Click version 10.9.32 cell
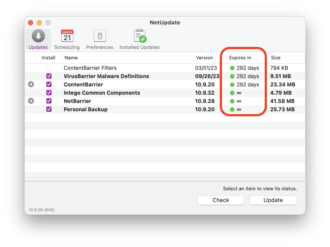 pos(205,93)
